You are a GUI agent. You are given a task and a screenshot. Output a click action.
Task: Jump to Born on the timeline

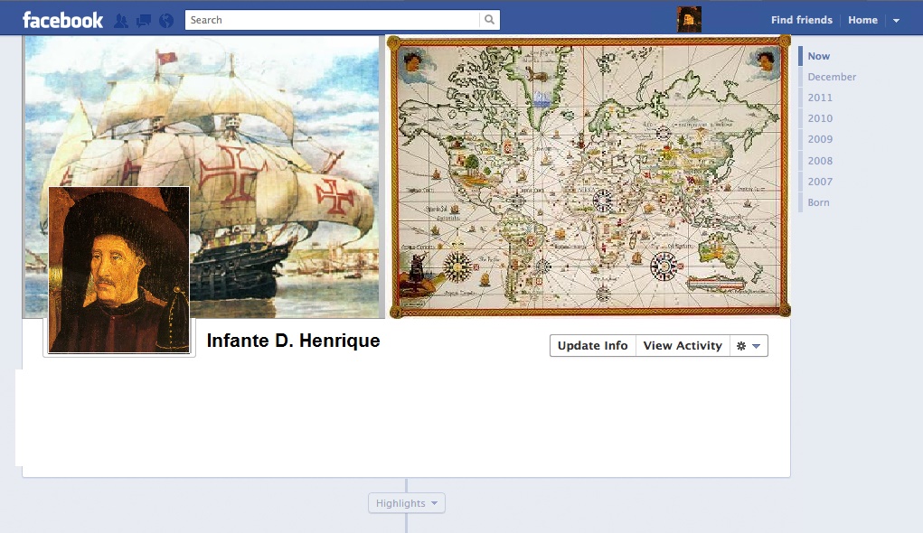818,202
